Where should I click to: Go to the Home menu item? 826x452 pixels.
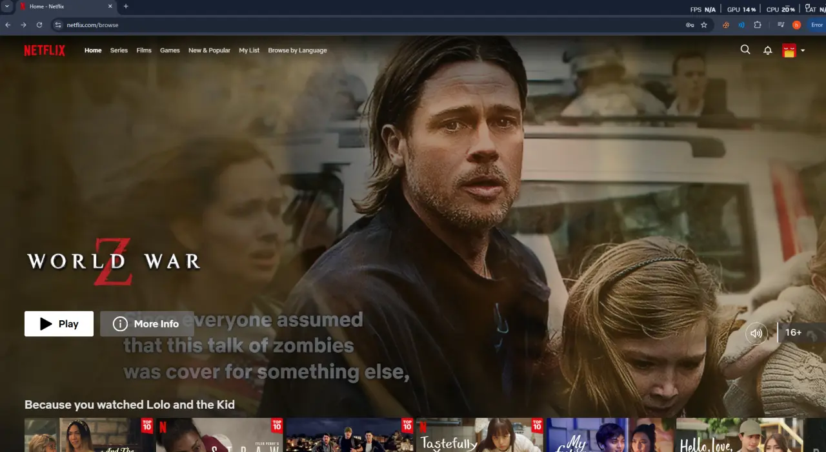(93, 50)
